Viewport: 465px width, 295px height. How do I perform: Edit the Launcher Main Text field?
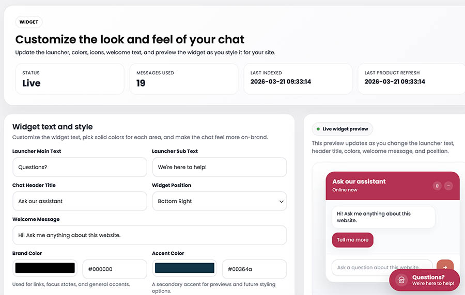pos(80,167)
